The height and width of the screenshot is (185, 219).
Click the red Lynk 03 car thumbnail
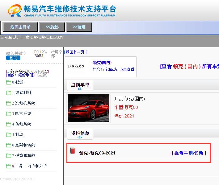pyautogui.click(x=88, y=108)
